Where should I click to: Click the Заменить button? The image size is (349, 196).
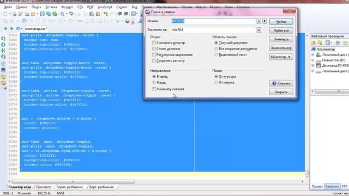click(x=281, y=39)
